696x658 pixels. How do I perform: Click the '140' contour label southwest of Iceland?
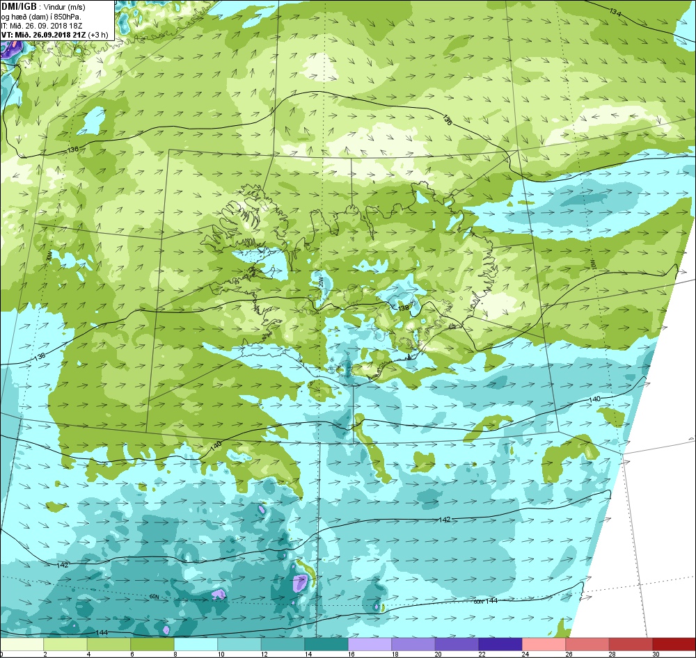click(x=216, y=447)
